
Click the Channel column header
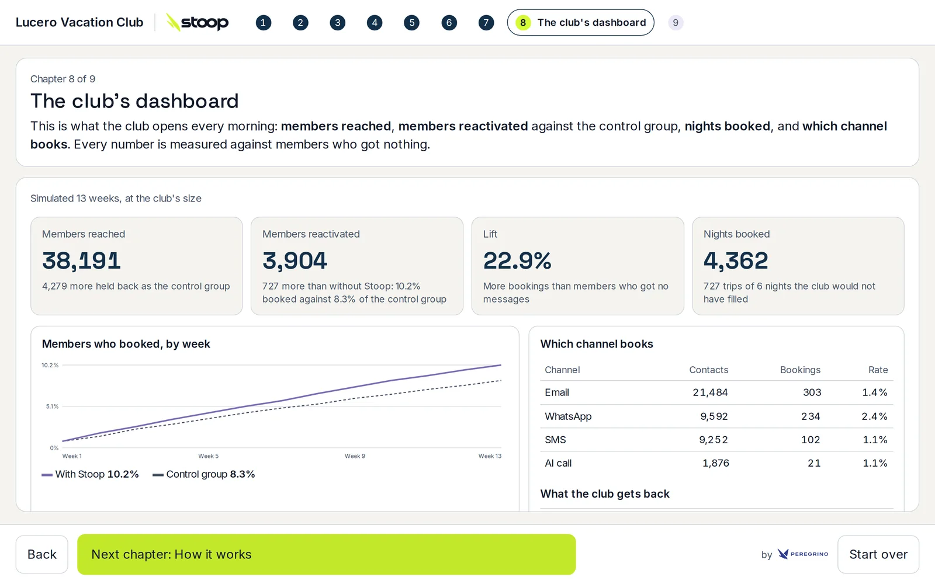click(562, 370)
